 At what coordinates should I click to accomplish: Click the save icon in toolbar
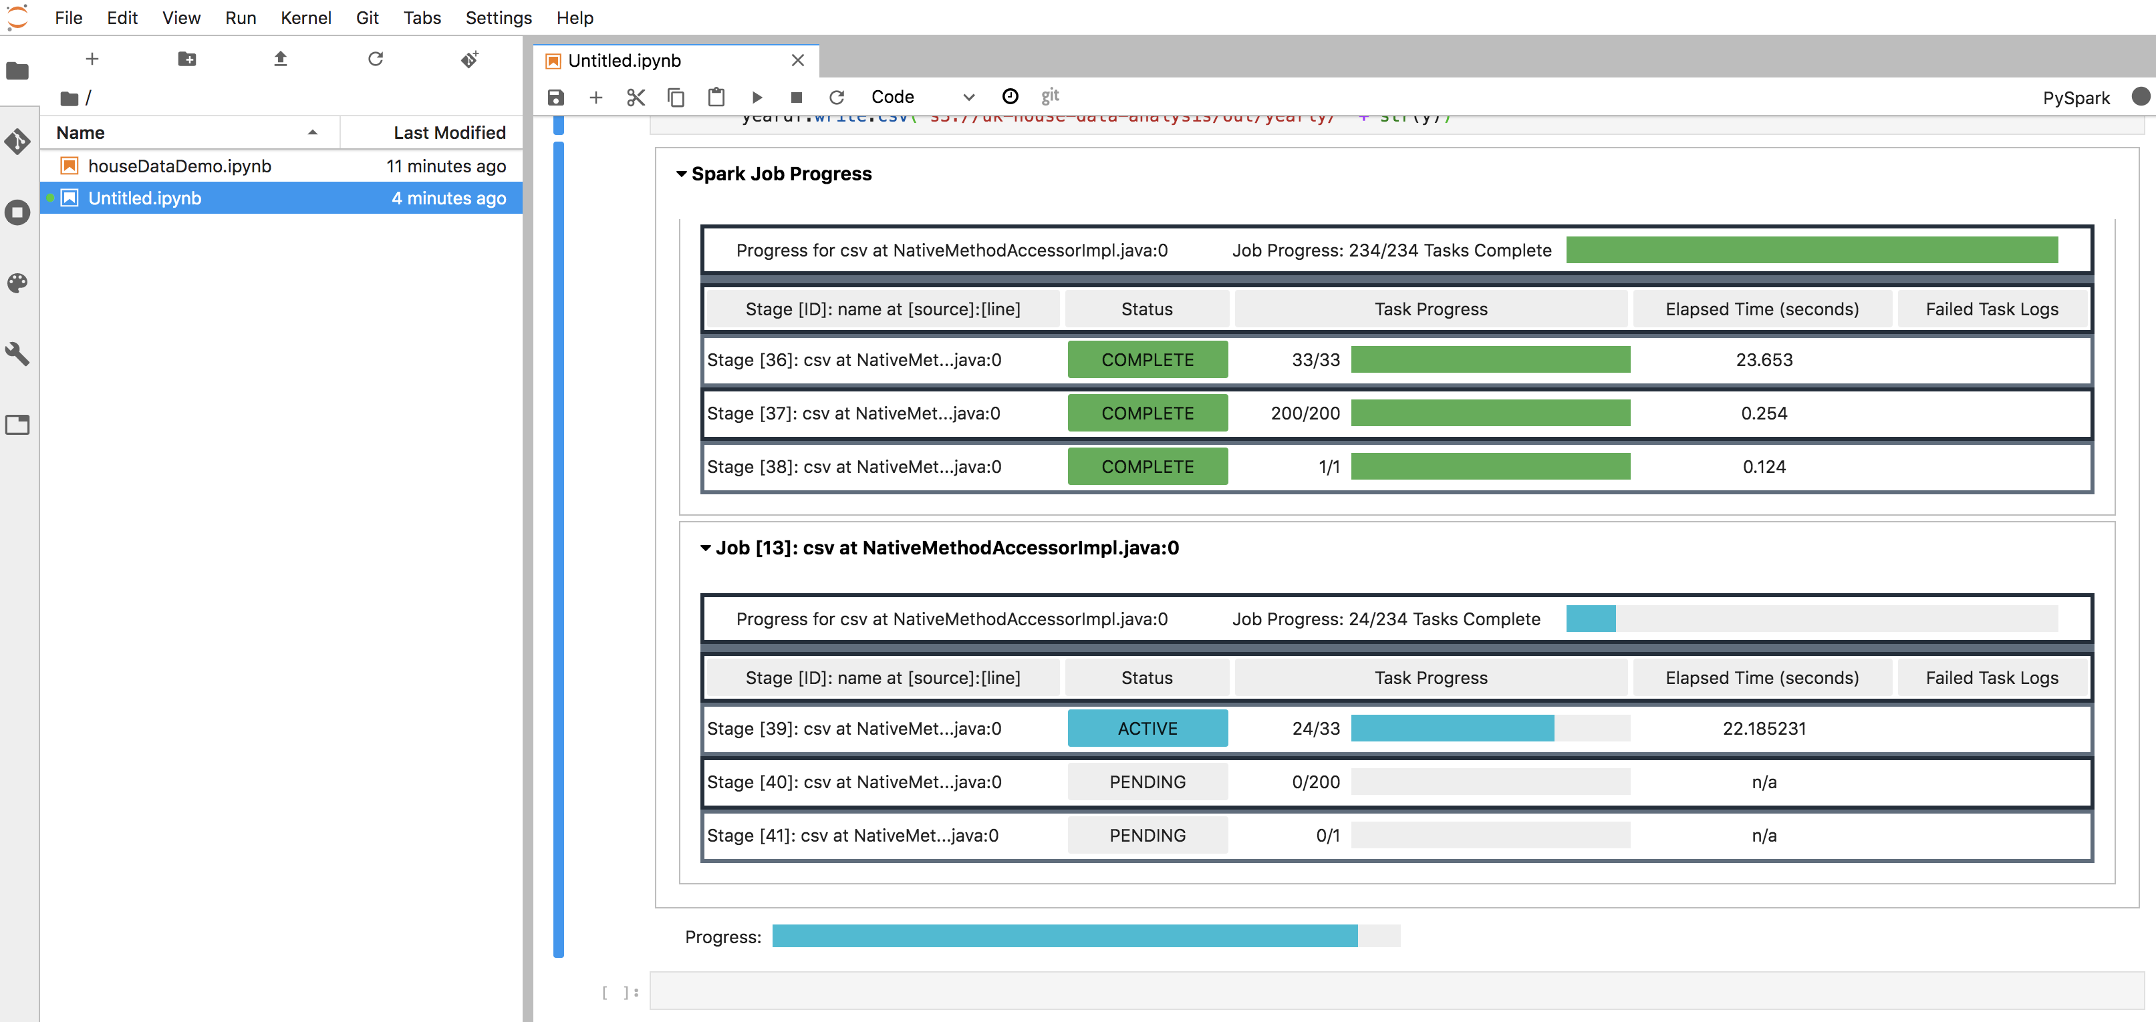point(555,96)
